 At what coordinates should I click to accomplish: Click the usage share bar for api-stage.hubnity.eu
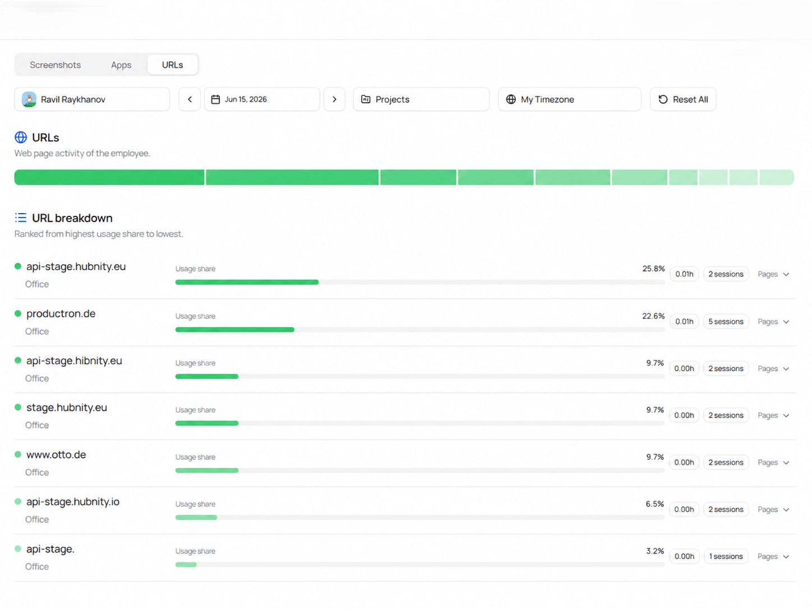pyautogui.click(x=420, y=282)
